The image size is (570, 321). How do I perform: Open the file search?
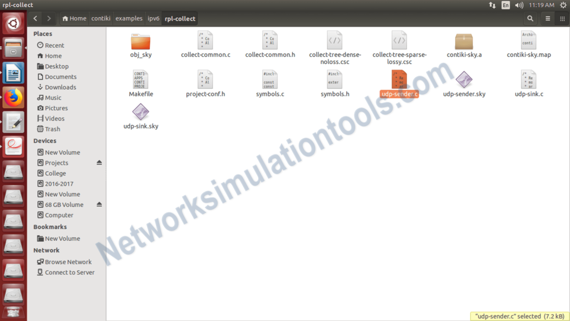[530, 18]
